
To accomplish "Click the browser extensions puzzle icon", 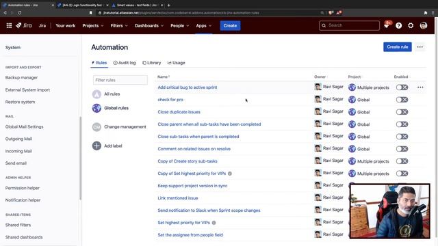I will click(426, 13).
